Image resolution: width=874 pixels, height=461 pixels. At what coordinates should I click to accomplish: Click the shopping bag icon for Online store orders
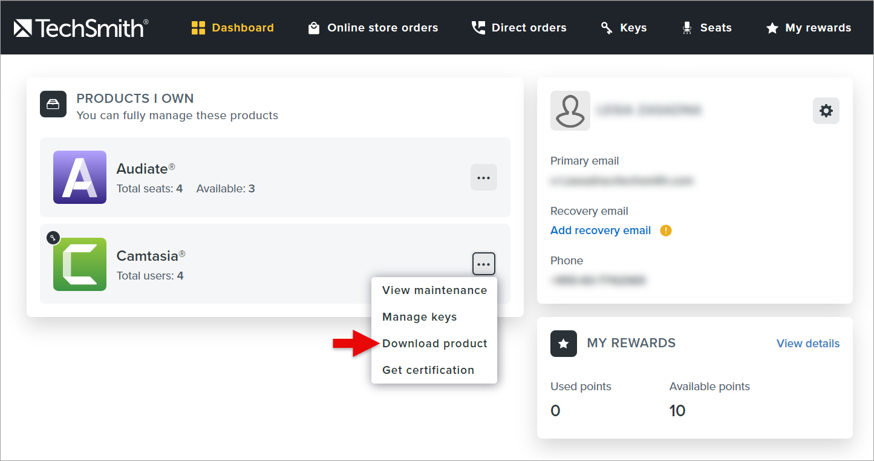[313, 27]
